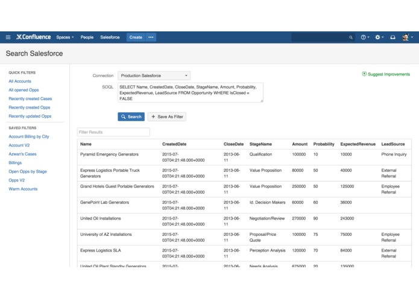
Task: Click the more options ellipsis next to Create
Action: [x=151, y=37]
